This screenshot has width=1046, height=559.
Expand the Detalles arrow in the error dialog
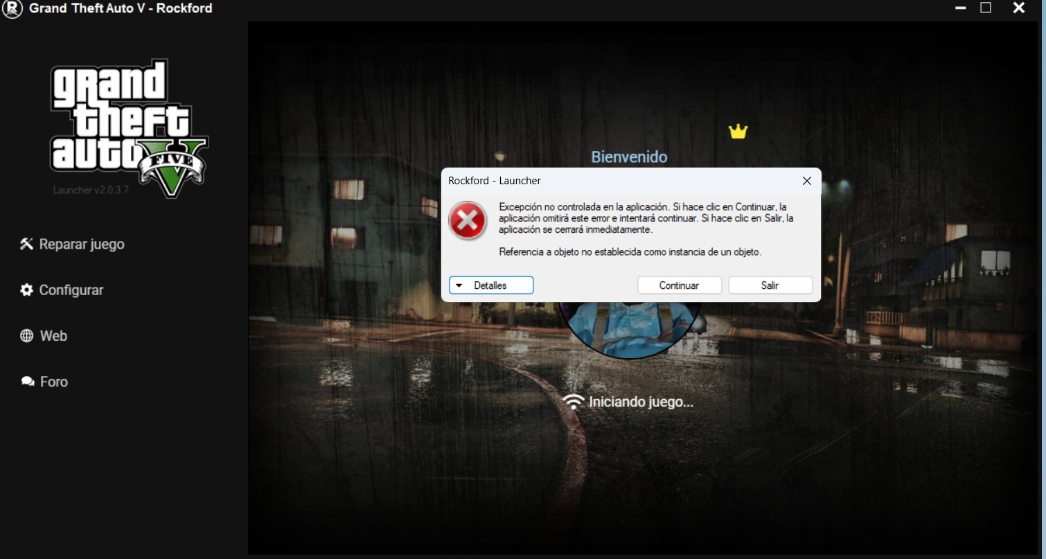[x=459, y=285]
